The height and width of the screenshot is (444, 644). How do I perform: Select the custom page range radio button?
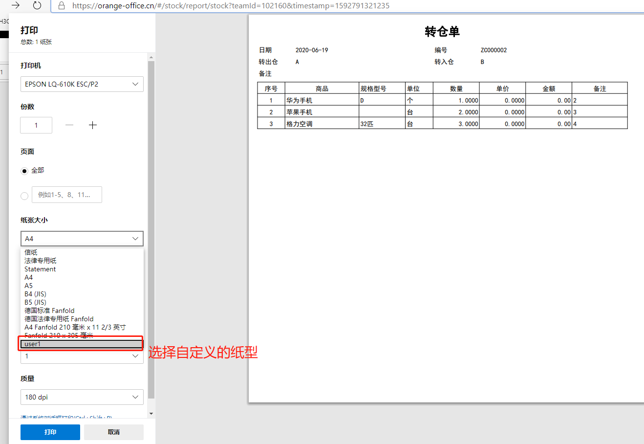[24, 196]
